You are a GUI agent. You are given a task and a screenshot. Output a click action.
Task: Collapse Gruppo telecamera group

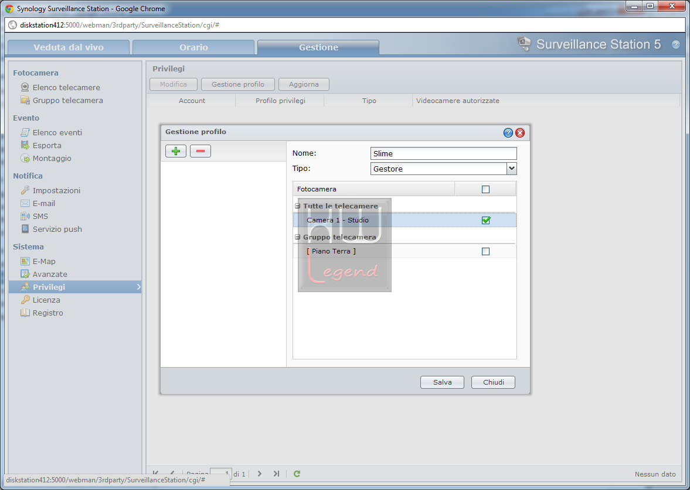[x=297, y=237]
